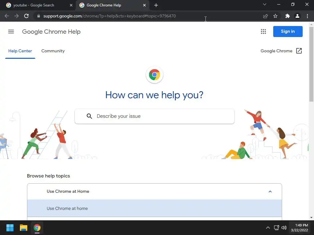Click the browser forward arrow
This screenshot has height=235, width=314.
point(17,16)
